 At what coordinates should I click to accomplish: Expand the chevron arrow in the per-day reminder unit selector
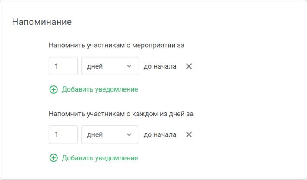pyautogui.click(x=129, y=134)
